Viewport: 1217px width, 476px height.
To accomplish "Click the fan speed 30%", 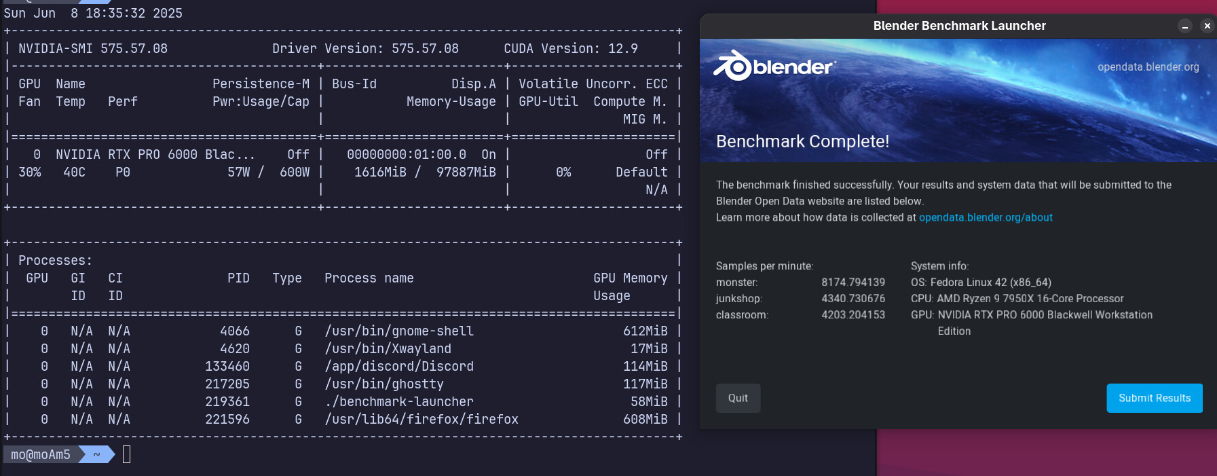I will point(30,172).
